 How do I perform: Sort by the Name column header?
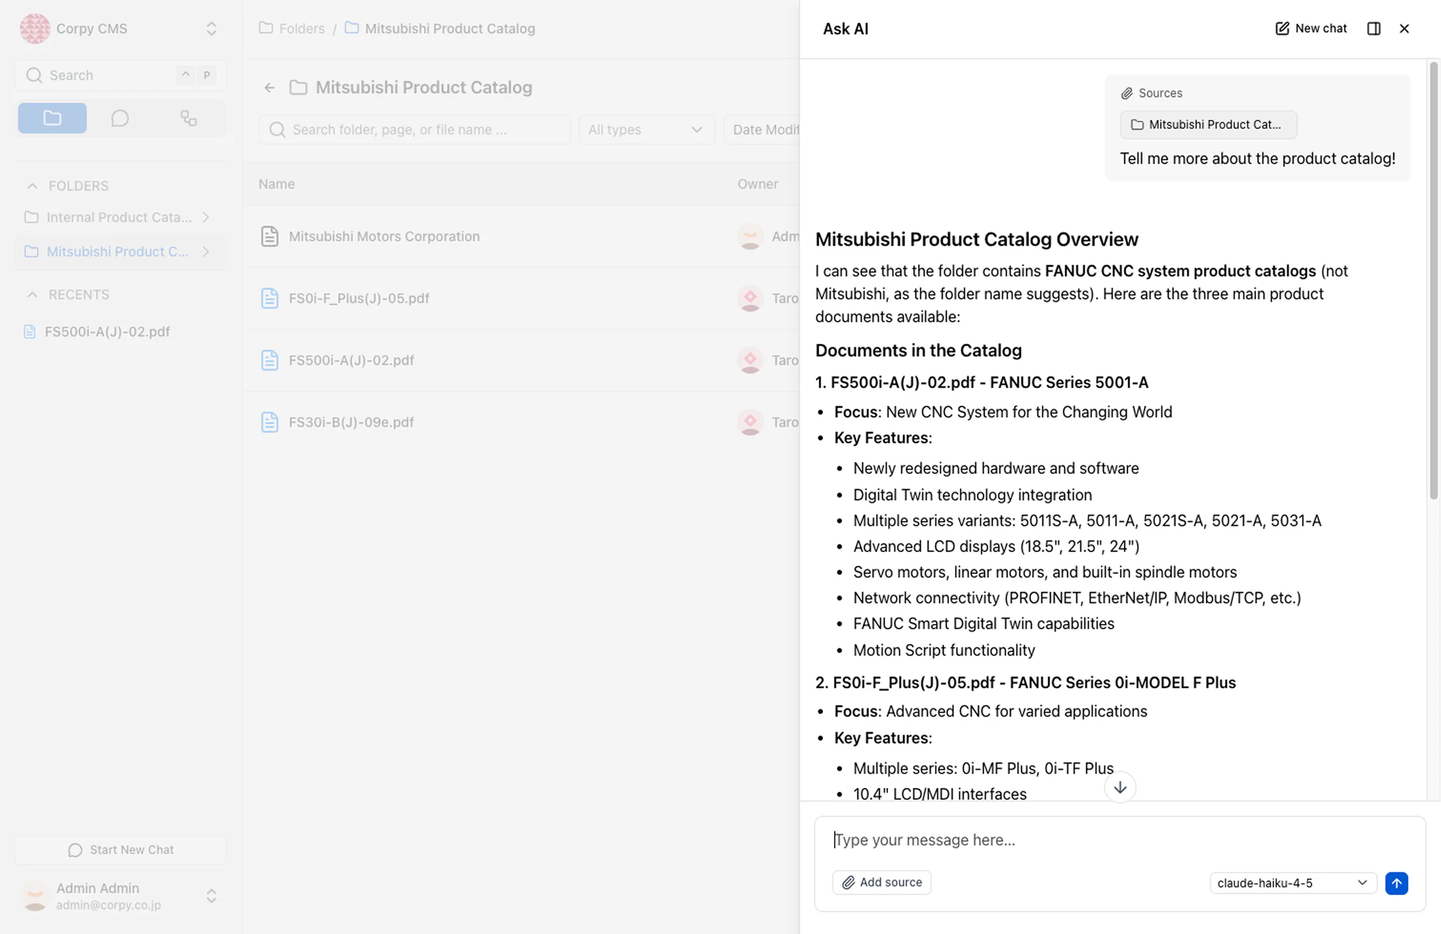[x=276, y=184]
